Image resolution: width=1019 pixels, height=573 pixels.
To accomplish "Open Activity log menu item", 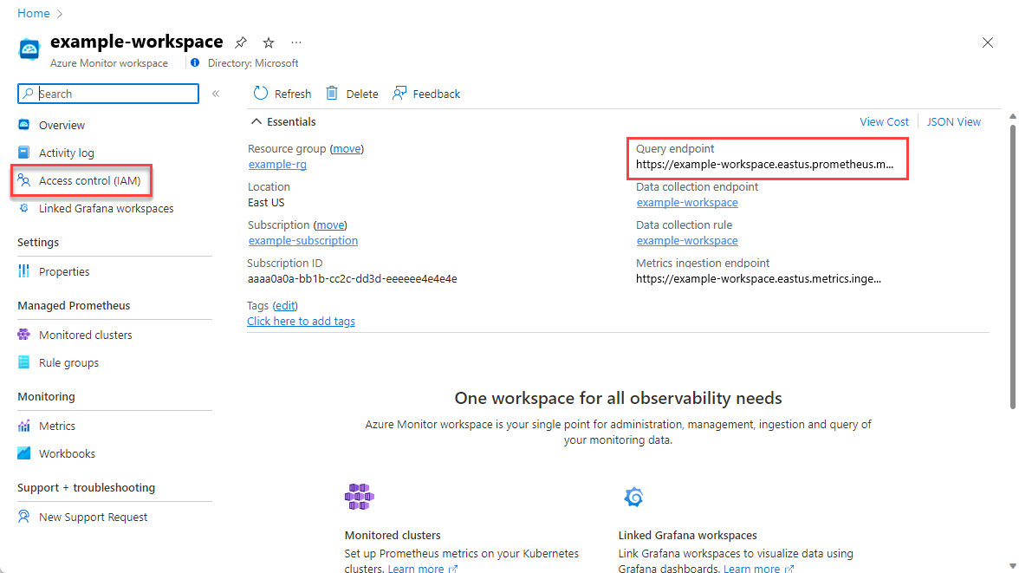I will coord(66,153).
